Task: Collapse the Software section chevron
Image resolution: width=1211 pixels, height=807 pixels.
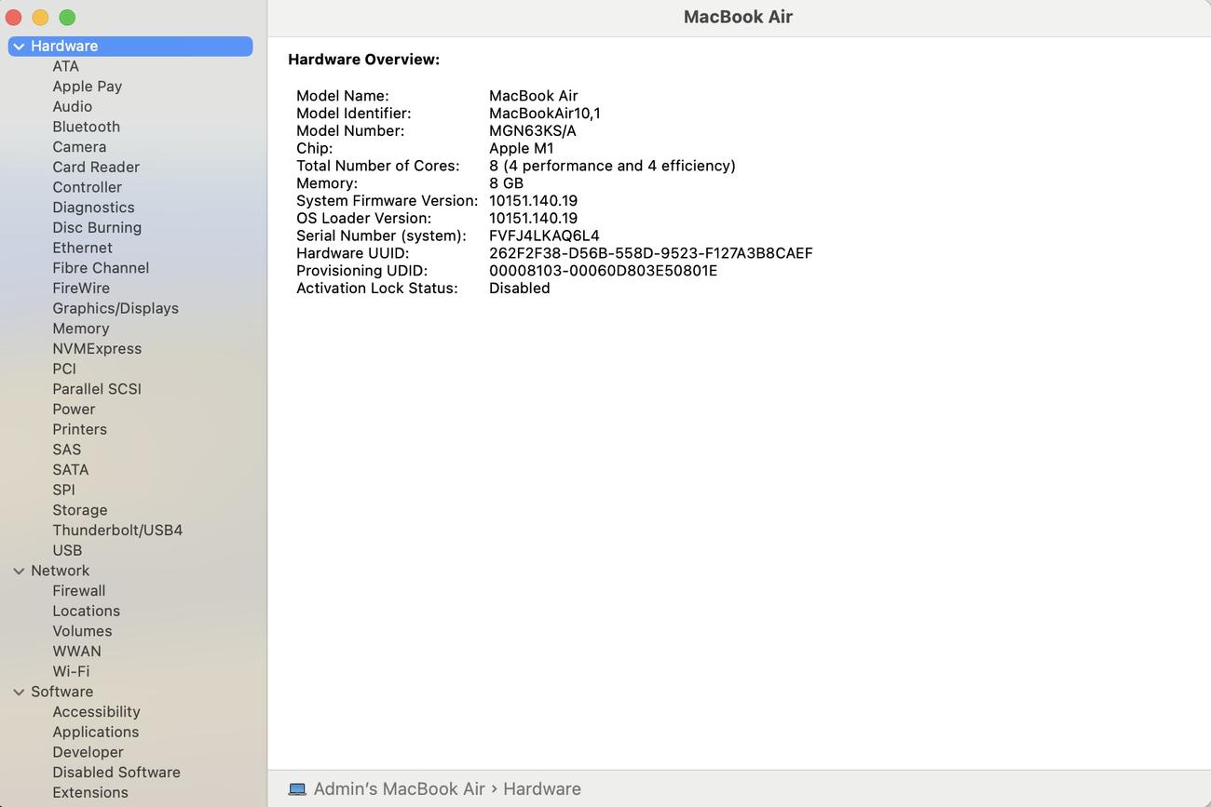Action: [19, 693]
